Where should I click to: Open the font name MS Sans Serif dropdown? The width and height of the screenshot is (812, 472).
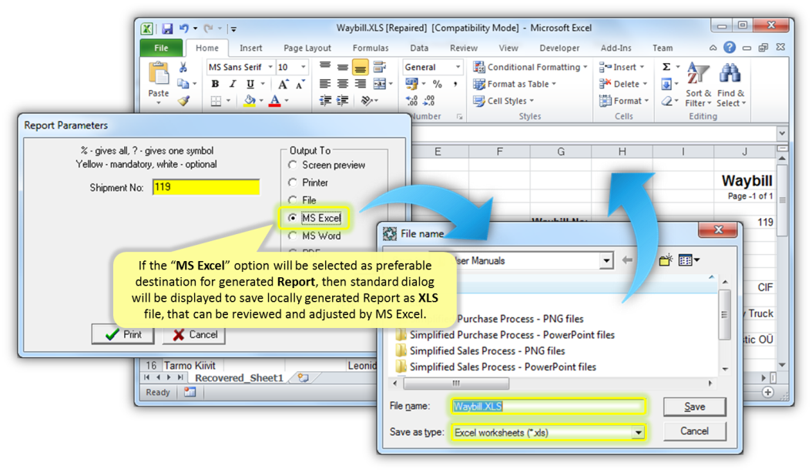[270, 67]
